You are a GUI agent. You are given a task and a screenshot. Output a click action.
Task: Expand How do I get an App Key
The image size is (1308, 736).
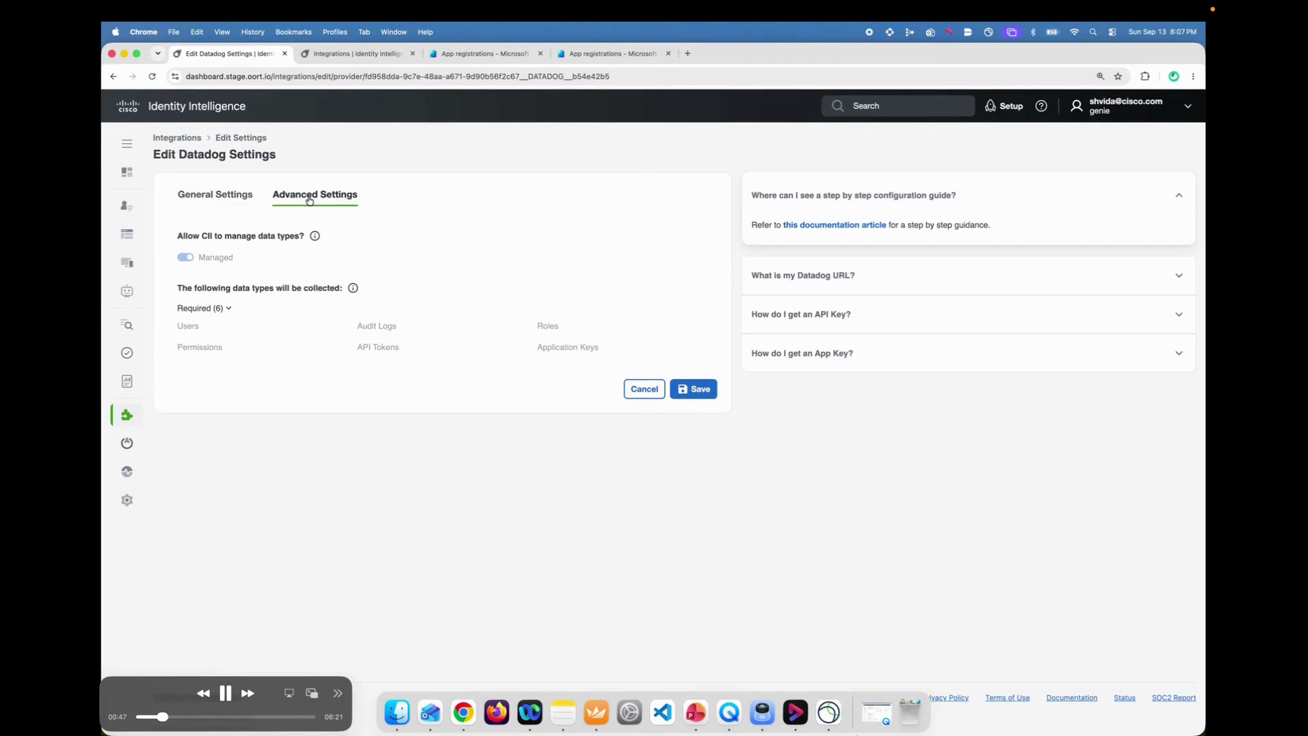[968, 353]
